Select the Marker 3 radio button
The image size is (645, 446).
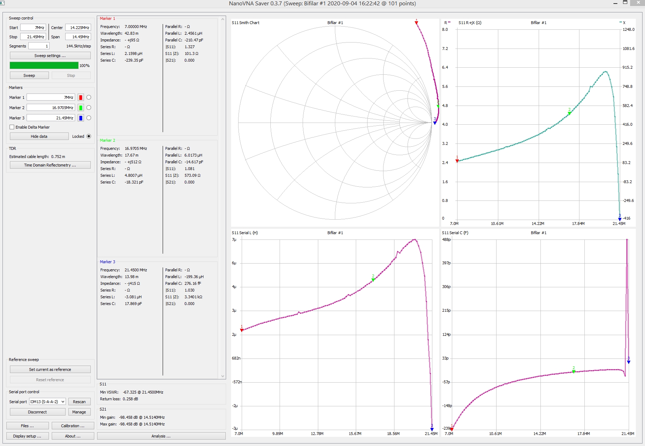(89, 118)
